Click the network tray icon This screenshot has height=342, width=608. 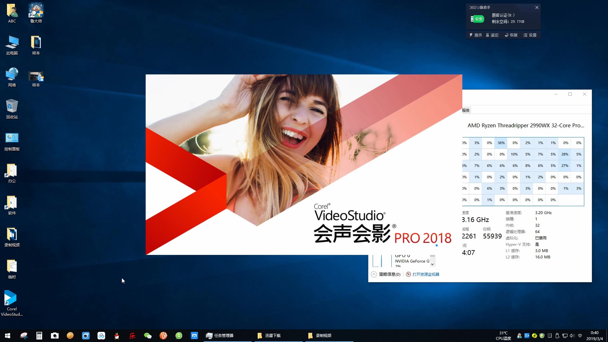(565, 336)
